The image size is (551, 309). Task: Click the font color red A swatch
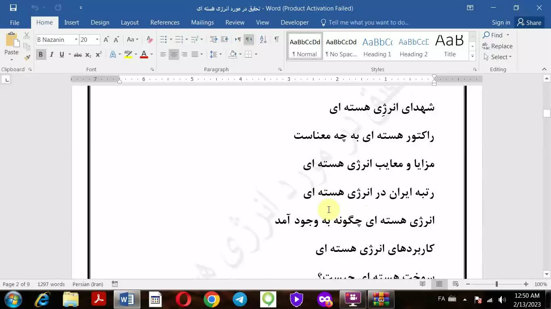click(144, 54)
